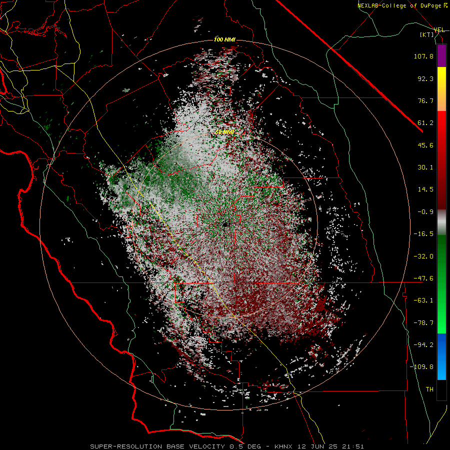The height and width of the screenshot is (450, 450).
Task: Select the -16.5 velocity scale value
Action: coord(423,234)
